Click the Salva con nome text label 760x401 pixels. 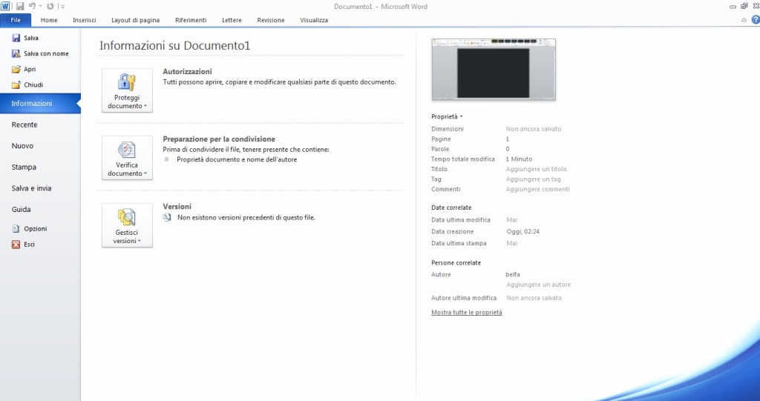(x=46, y=54)
